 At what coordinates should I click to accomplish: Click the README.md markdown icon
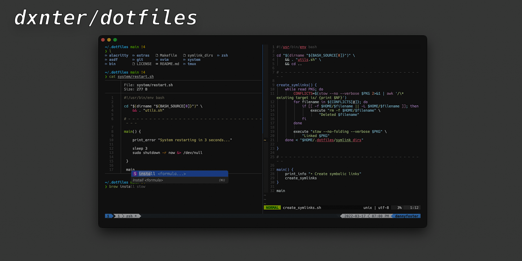tap(156, 64)
